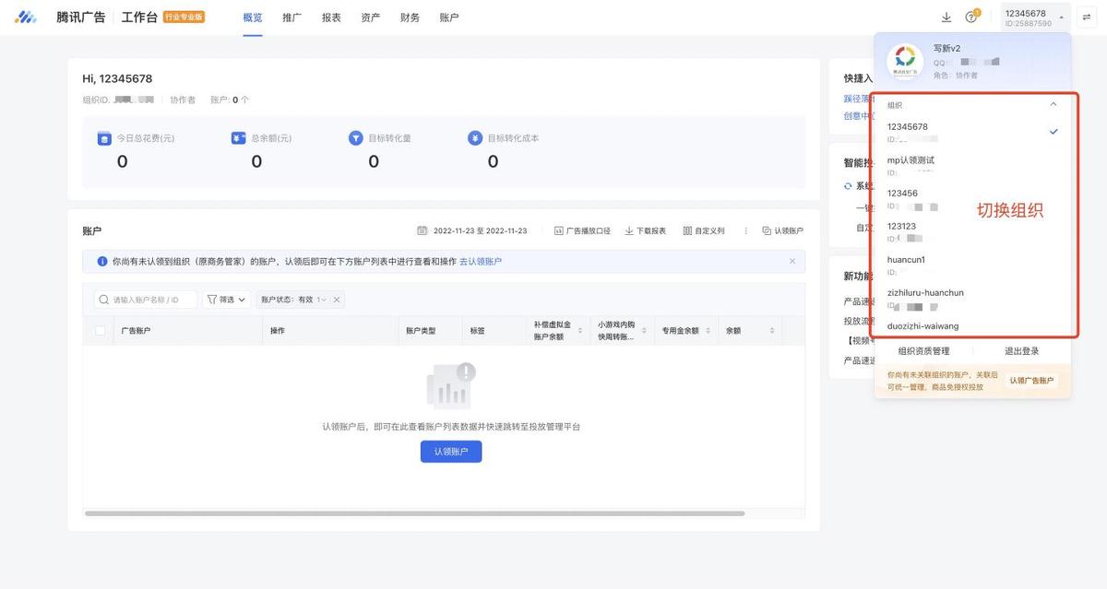Collapse the 组织 organization list
Viewport: 1107px width, 589px height.
1053,105
